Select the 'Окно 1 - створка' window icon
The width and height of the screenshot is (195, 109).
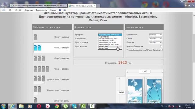(36, 37)
